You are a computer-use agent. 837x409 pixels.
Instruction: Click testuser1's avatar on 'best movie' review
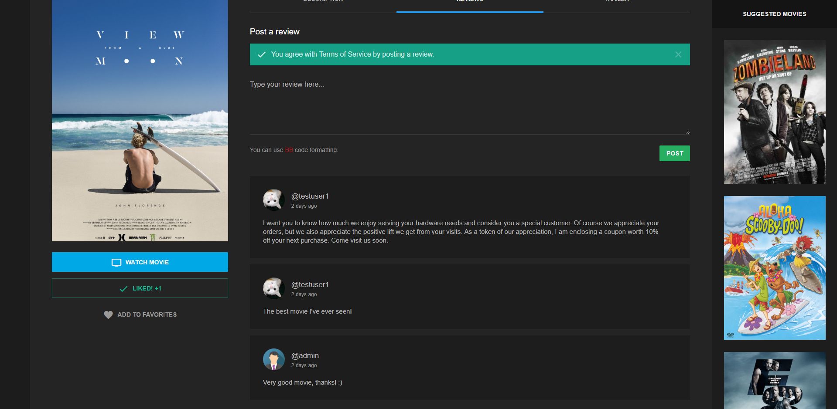[273, 288]
